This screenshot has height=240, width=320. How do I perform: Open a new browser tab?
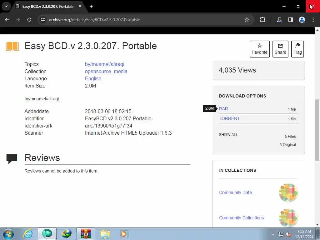(x=91, y=6)
